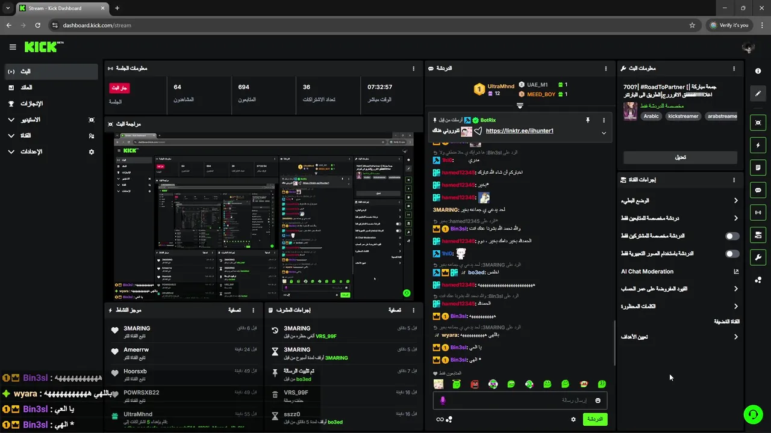Open chat settings gear beside the send button
The image size is (771, 433).
pyautogui.click(x=573, y=419)
